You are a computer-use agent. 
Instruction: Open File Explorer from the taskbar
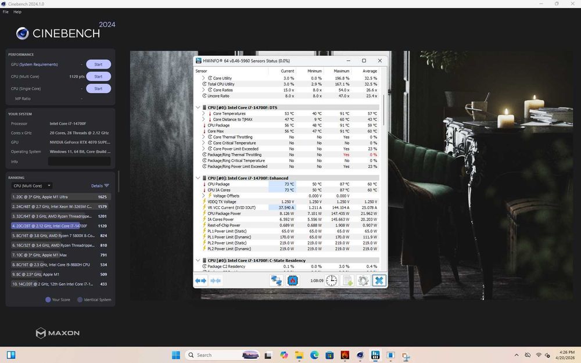[x=299, y=355]
